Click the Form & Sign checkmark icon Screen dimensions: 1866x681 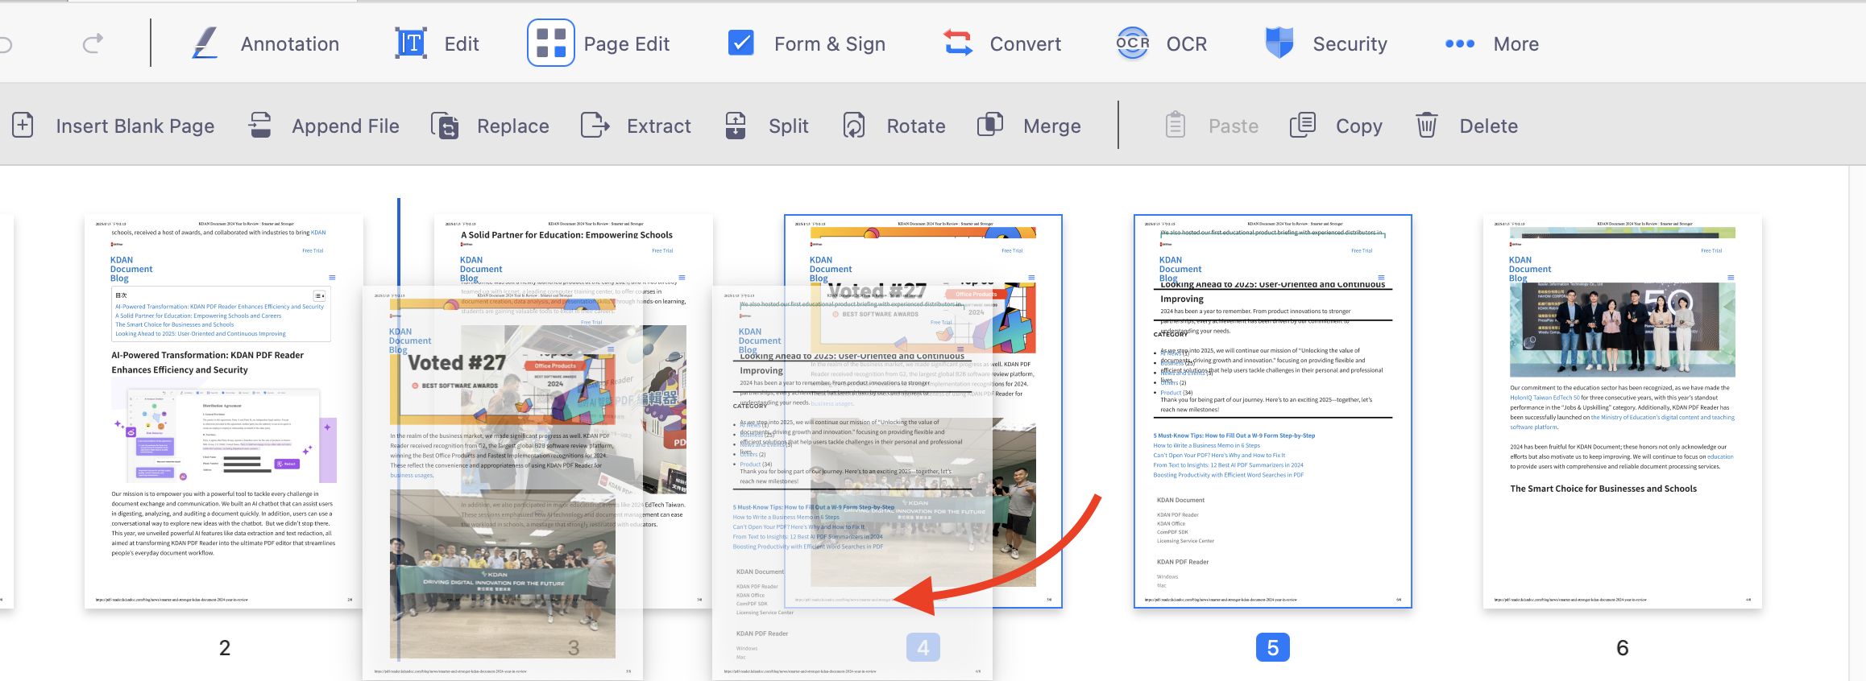click(740, 43)
